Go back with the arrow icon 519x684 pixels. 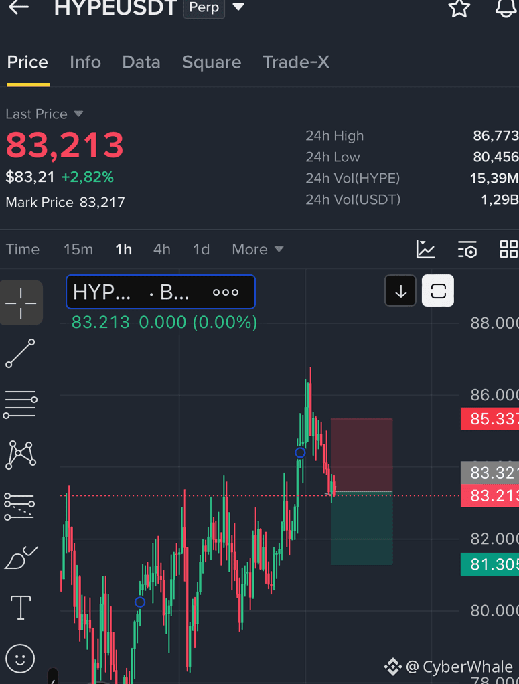click(19, 7)
